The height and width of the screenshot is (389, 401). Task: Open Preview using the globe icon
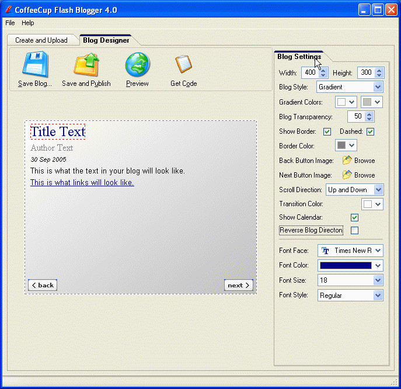pyautogui.click(x=137, y=64)
